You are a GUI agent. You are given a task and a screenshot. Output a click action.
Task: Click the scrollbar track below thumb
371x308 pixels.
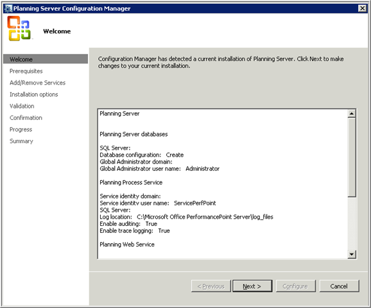pyautogui.click(x=352, y=223)
